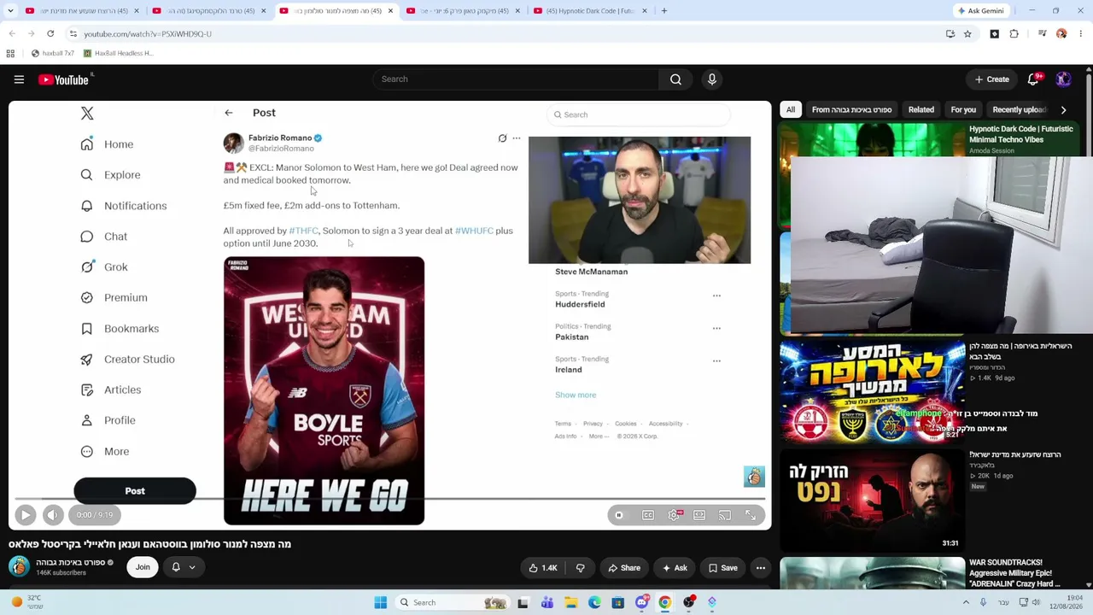The image size is (1093, 615).
Task: Select the Related filter chip
Action: pos(921,109)
